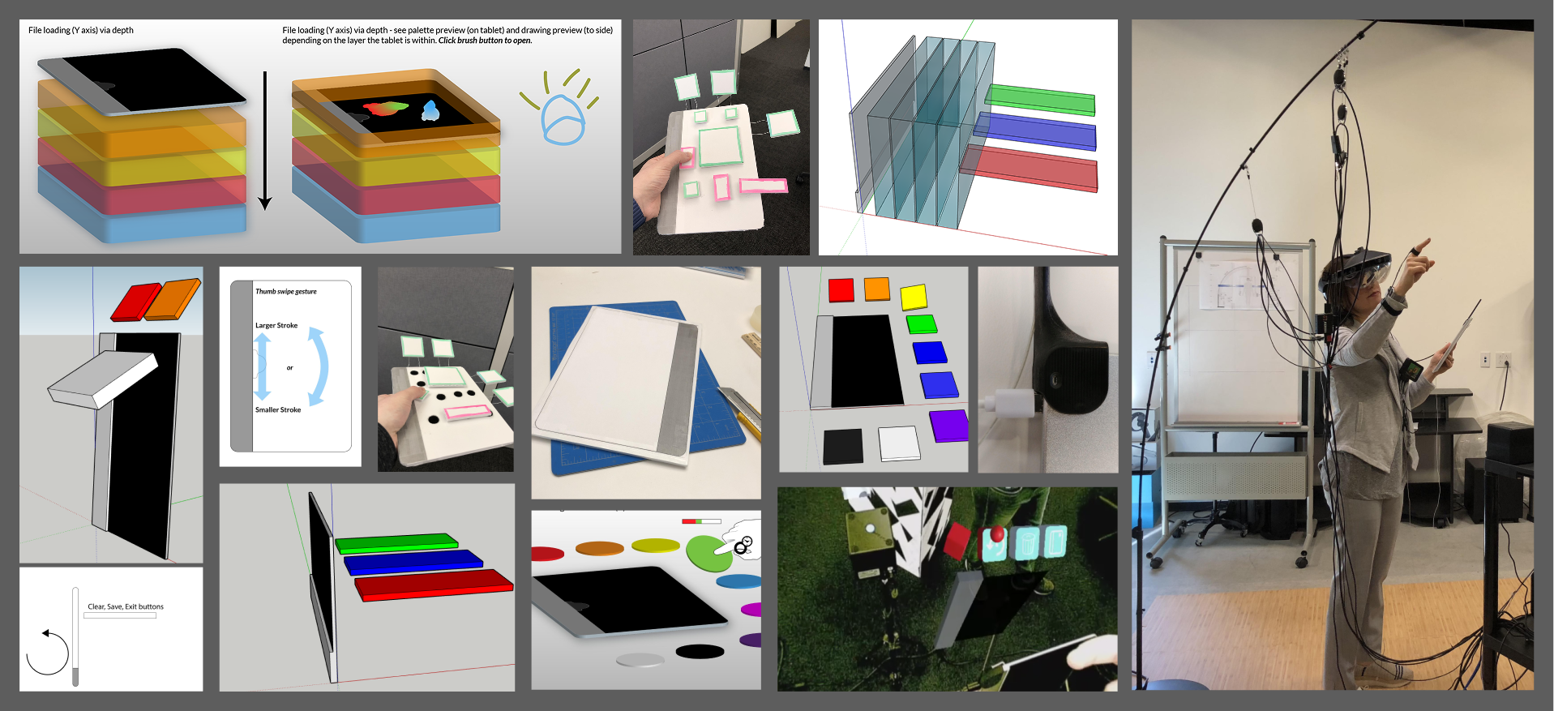Click green bar in the glass panels render

pyautogui.click(x=1040, y=100)
